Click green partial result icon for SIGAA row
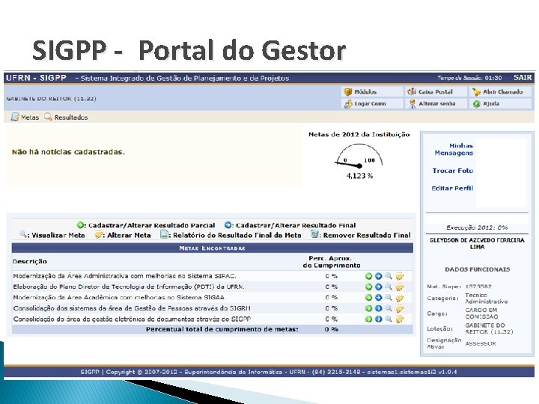Screen dimensions: 539x404 (368, 298)
